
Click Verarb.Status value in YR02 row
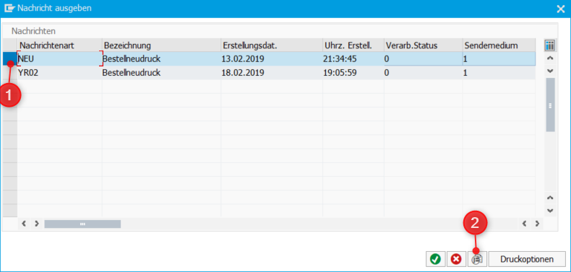424,72
